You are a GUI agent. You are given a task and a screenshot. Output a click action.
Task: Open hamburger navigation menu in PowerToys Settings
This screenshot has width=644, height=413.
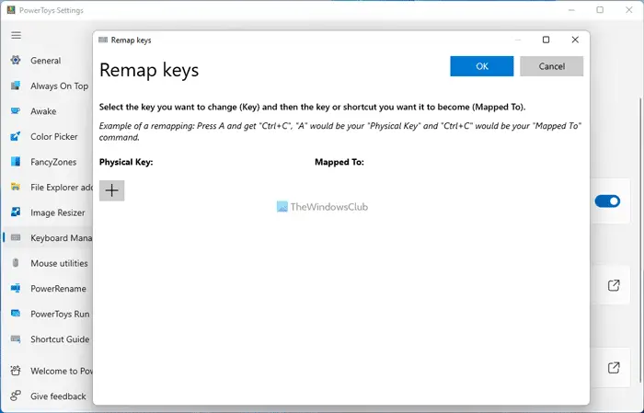click(16, 35)
